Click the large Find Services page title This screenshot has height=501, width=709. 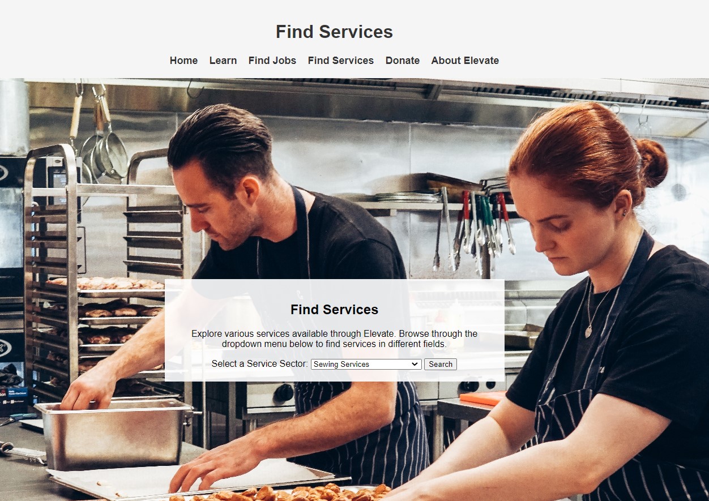(334, 32)
